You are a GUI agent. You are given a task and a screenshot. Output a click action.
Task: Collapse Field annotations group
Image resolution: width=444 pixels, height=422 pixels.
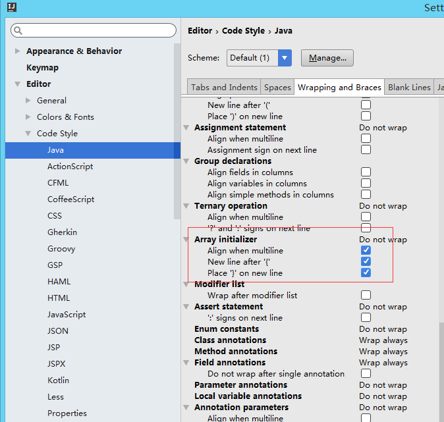pos(186,363)
